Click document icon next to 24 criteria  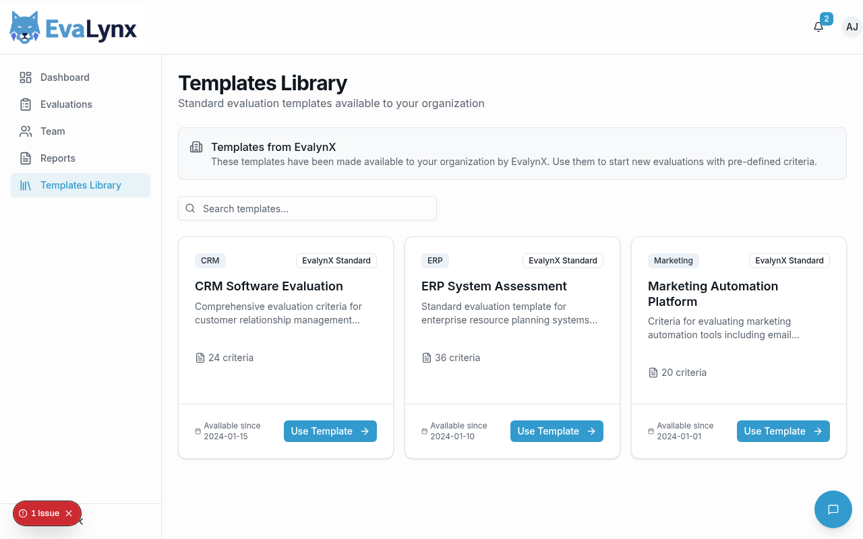click(x=200, y=358)
